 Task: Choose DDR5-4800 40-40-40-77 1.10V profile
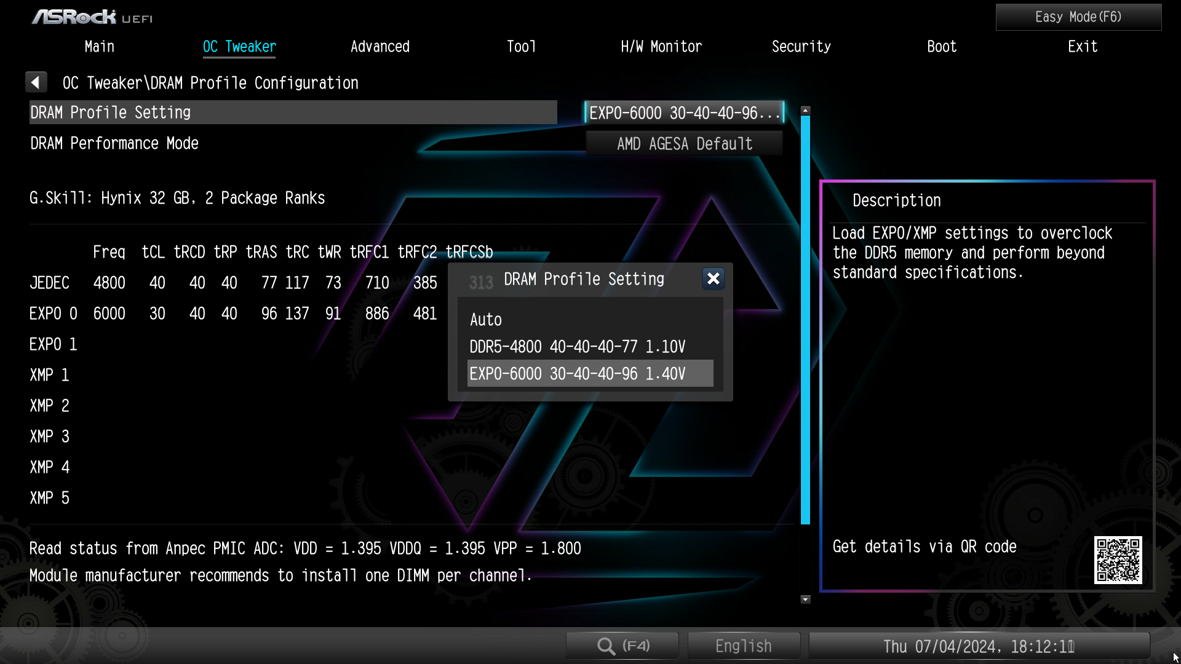[590, 347]
